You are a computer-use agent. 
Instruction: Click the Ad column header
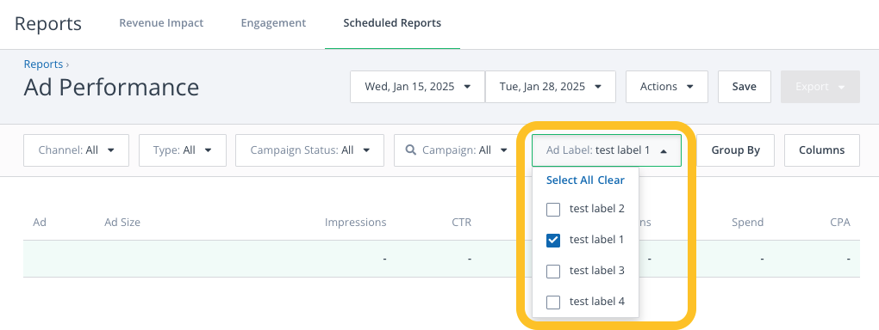pos(40,222)
